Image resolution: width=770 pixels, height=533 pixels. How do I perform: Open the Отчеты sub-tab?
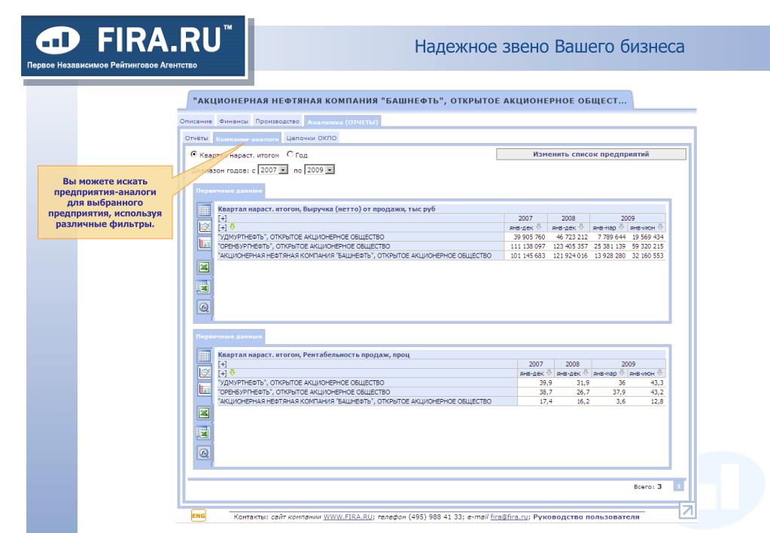pos(196,138)
